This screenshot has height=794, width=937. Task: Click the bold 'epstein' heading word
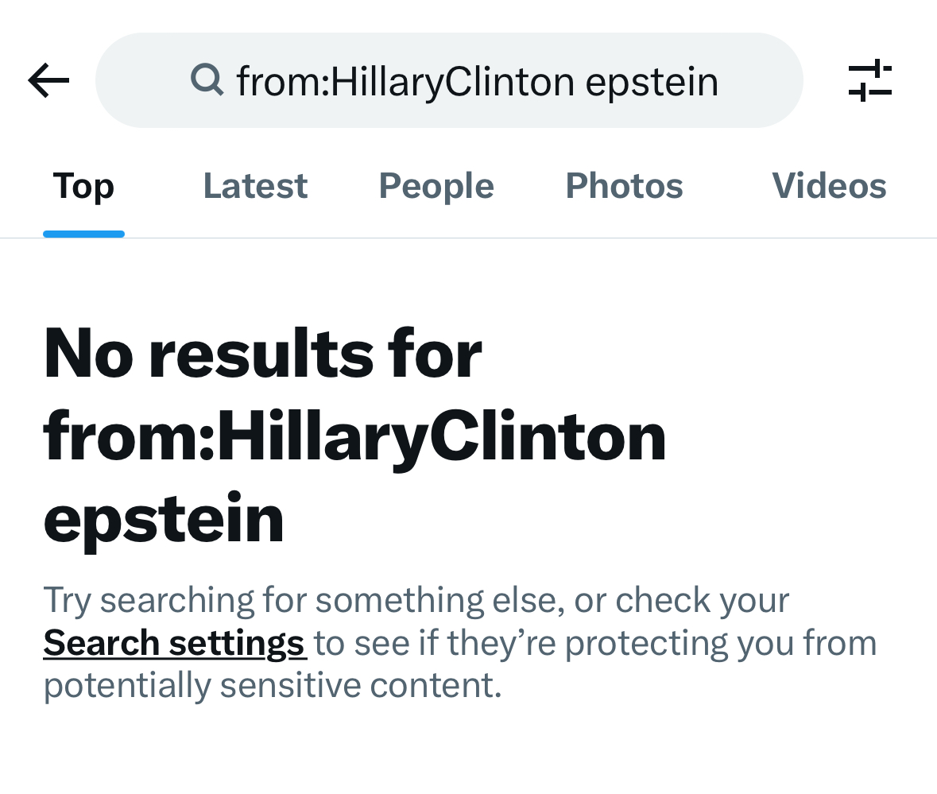[163, 520]
